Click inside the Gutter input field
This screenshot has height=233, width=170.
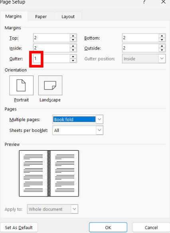click(51, 58)
